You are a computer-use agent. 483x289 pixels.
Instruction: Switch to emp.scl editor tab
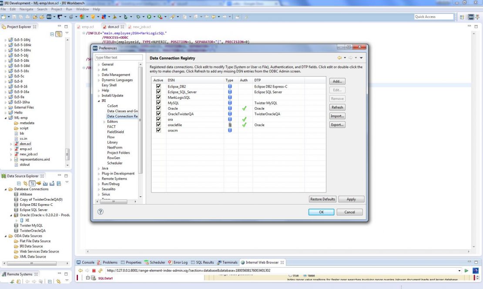coord(85,27)
